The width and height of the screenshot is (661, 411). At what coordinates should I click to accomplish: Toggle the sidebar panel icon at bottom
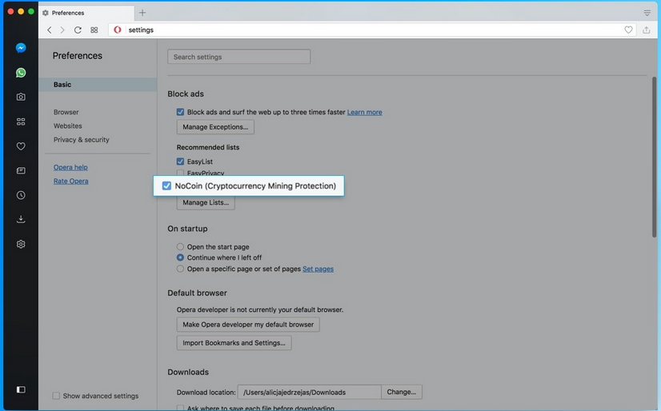[x=21, y=389]
